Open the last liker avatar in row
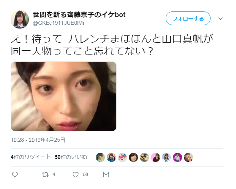236x189 pixels. point(188,157)
